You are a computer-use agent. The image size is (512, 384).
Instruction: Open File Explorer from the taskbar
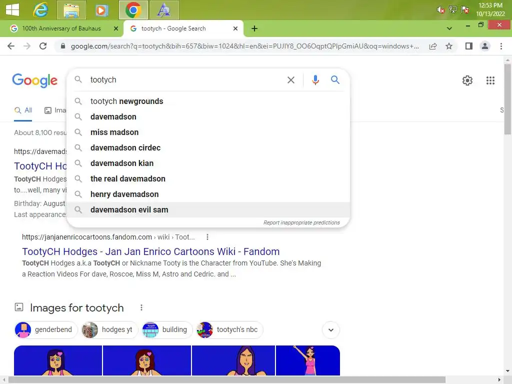tap(71, 10)
